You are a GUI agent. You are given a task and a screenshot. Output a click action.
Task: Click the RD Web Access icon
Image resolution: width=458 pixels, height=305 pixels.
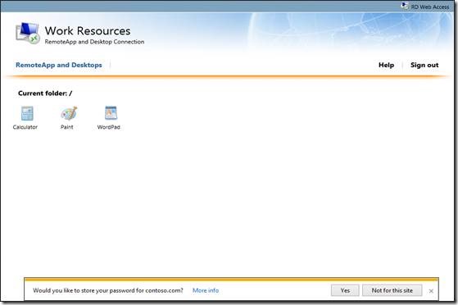coord(404,6)
